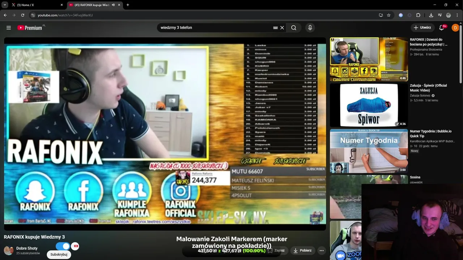
Task: Mute the tab's audio speaker icon
Action: point(114,5)
